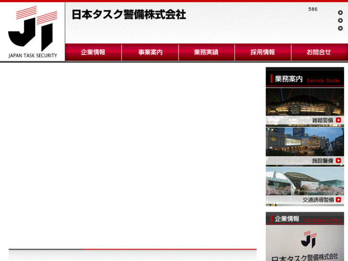Click the red arrow icon beside 交通誘導警備
The height and width of the screenshot is (261, 348).
pos(338,200)
